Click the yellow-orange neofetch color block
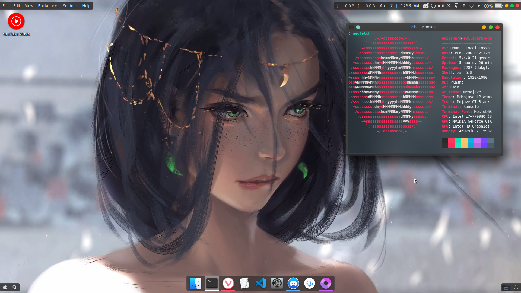Viewport: 521px width, 293px height. 464,143
